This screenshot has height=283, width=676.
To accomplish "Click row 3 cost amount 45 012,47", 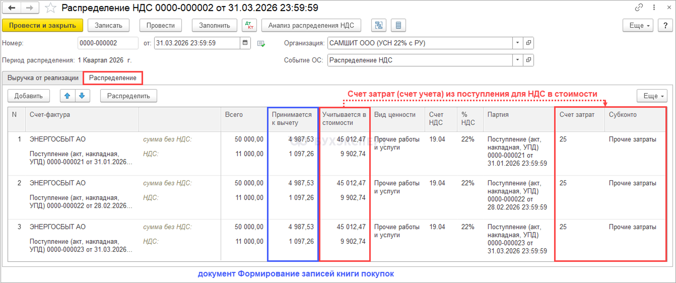I will coord(351,227).
